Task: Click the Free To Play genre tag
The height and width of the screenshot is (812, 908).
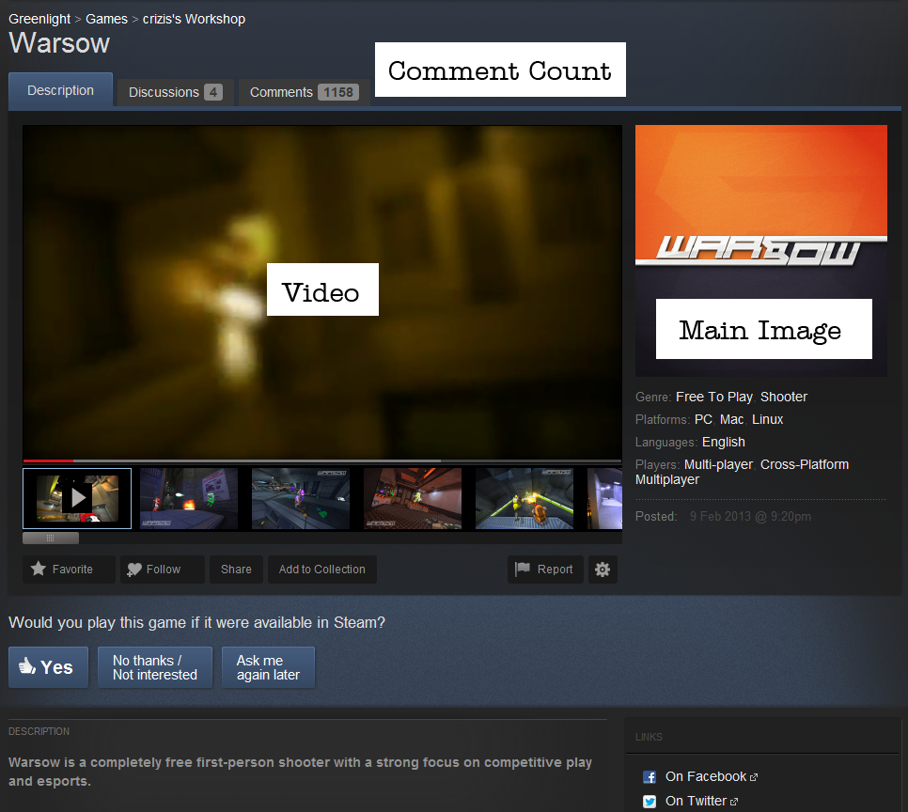Action: click(x=714, y=397)
